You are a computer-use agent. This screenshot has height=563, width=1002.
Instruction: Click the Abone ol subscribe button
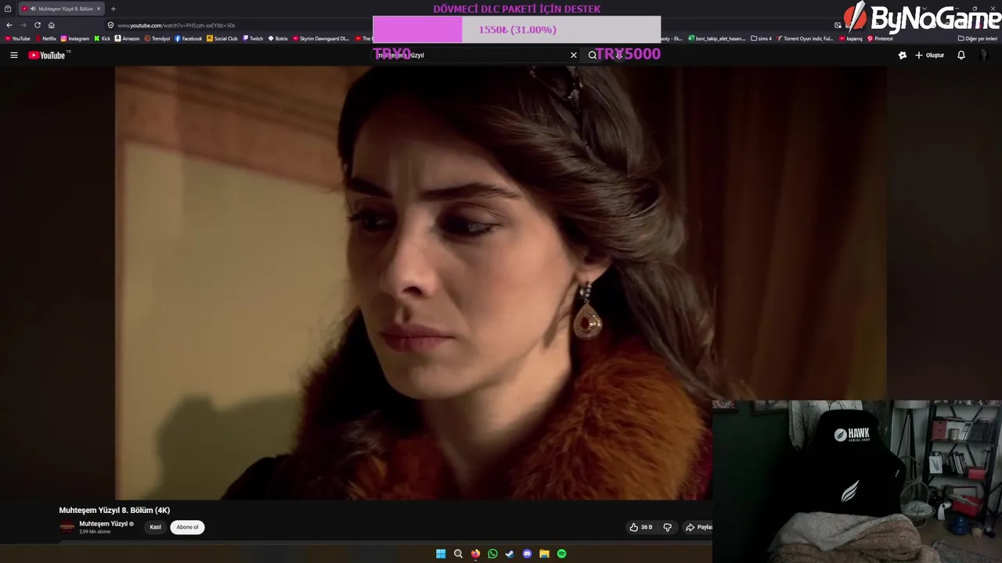(187, 527)
